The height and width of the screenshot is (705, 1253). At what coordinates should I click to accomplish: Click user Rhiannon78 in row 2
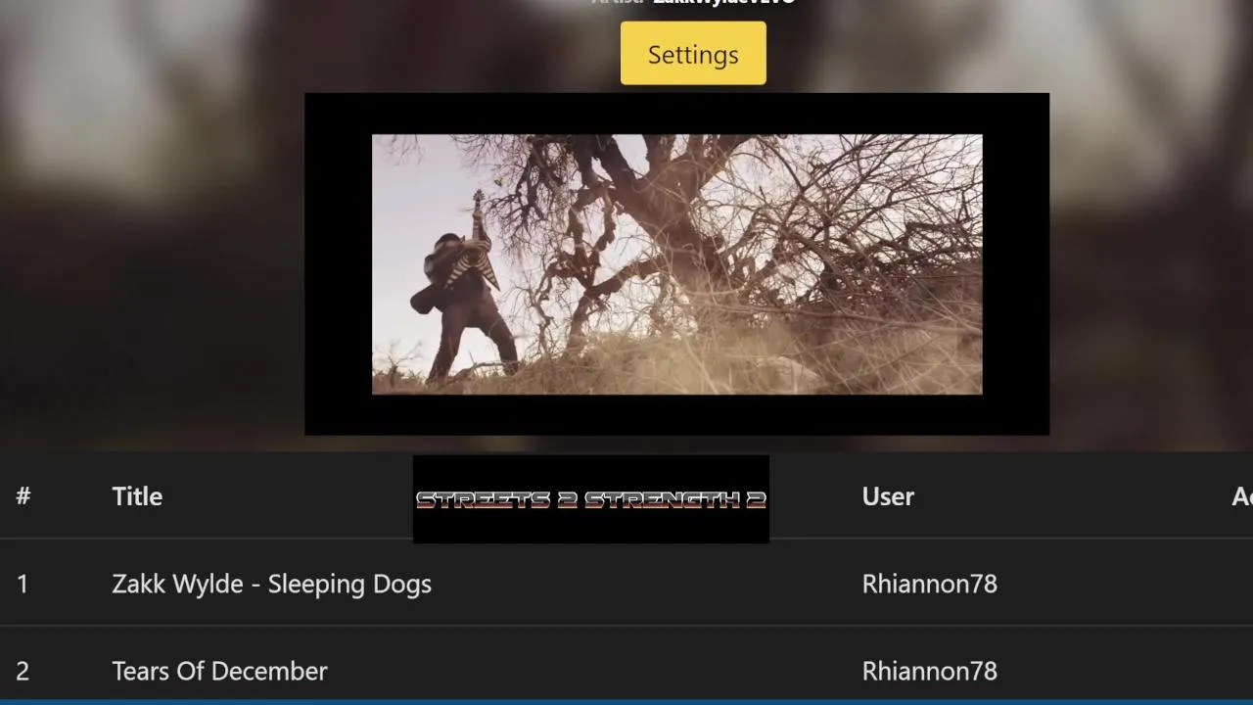click(929, 671)
